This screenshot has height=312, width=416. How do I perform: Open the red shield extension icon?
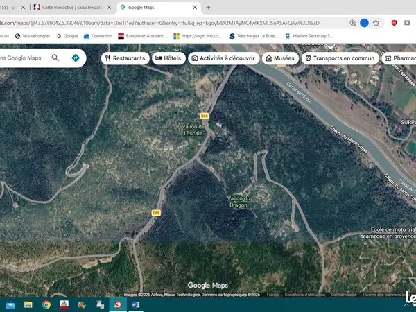click(x=395, y=23)
